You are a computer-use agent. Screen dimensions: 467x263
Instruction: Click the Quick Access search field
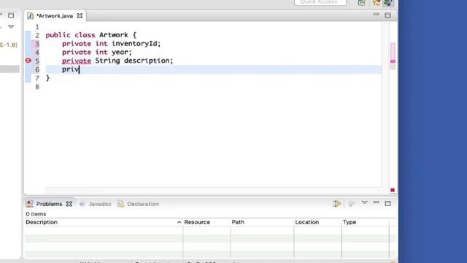tap(320, 2)
